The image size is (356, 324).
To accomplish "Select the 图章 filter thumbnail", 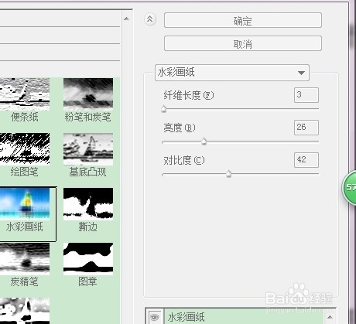I will point(88,258).
